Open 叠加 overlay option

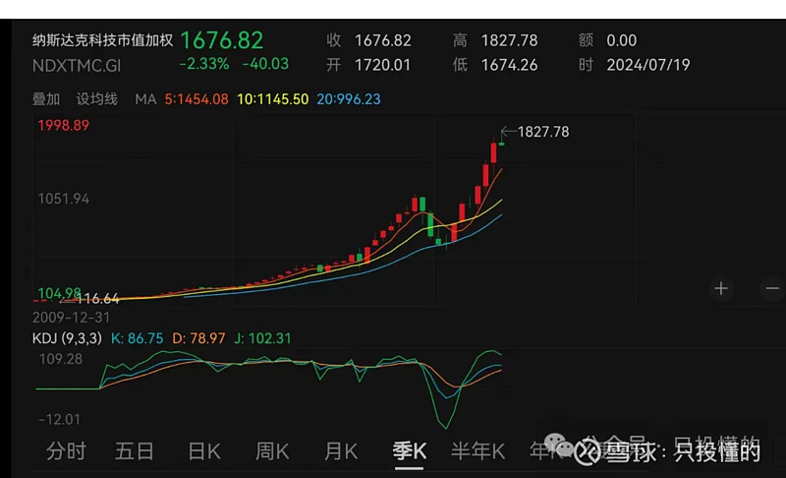pos(46,99)
